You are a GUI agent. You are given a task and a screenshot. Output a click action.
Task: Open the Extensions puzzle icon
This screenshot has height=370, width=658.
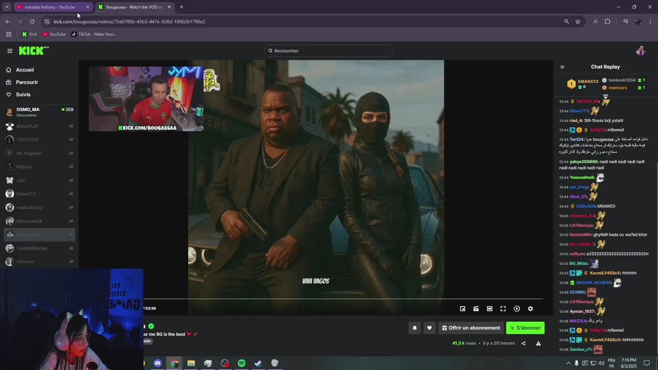coord(608,22)
